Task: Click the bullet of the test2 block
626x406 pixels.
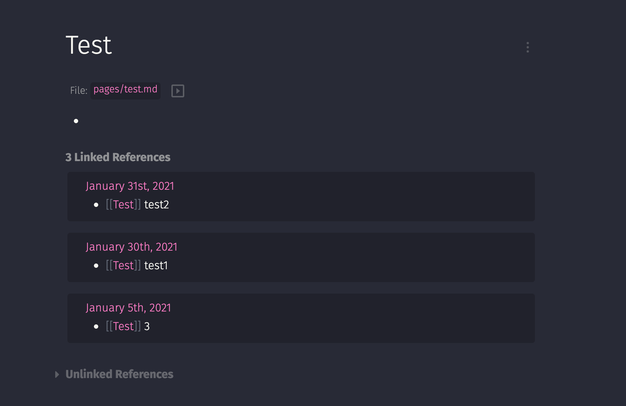Action: [x=96, y=205]
